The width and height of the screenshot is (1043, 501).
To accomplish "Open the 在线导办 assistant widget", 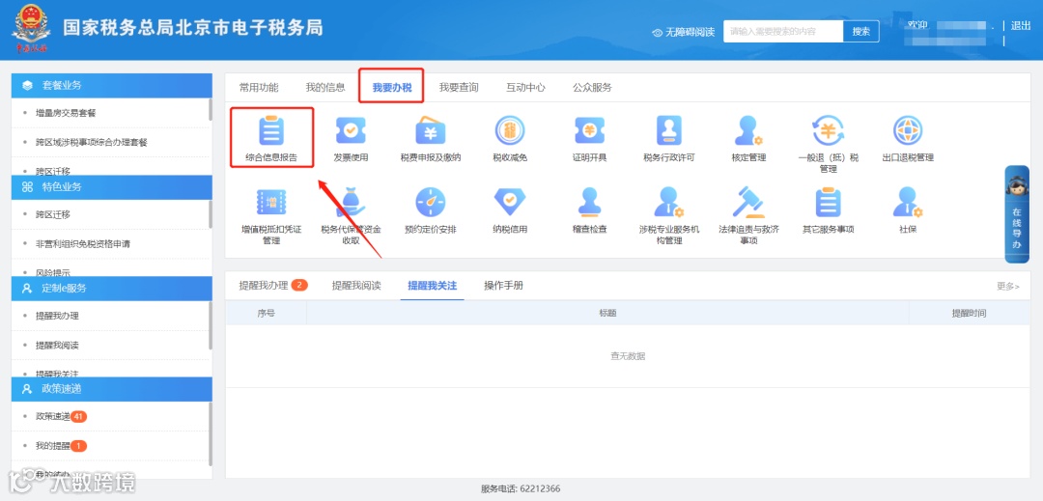I will [x=1016, y=214].
